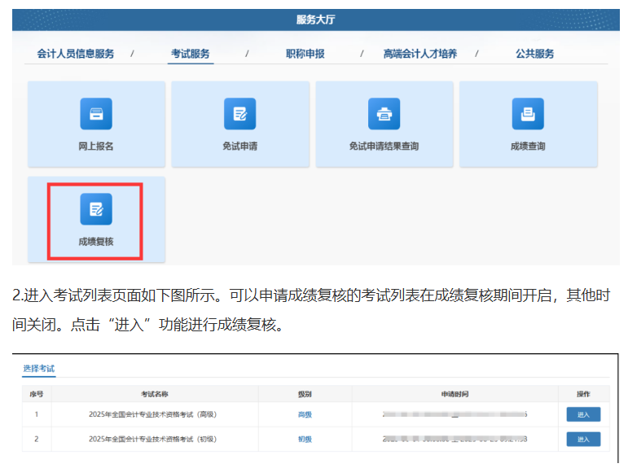This screenshot has width=628, height=468.
Task: Click the 申请时间 column header
Action: (455, 394)
